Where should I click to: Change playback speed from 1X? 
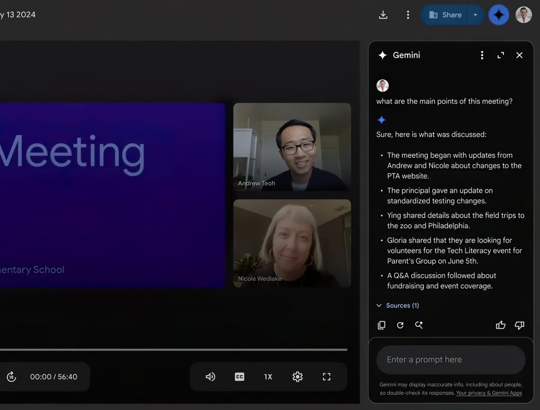(x=268, y=377)
